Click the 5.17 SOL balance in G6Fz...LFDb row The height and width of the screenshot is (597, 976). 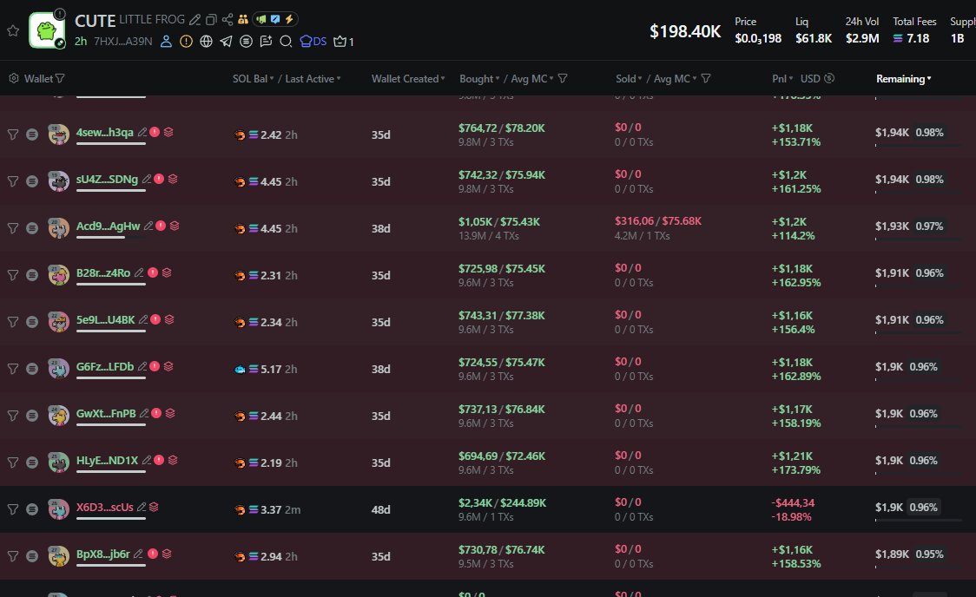[x=271, y=369]
